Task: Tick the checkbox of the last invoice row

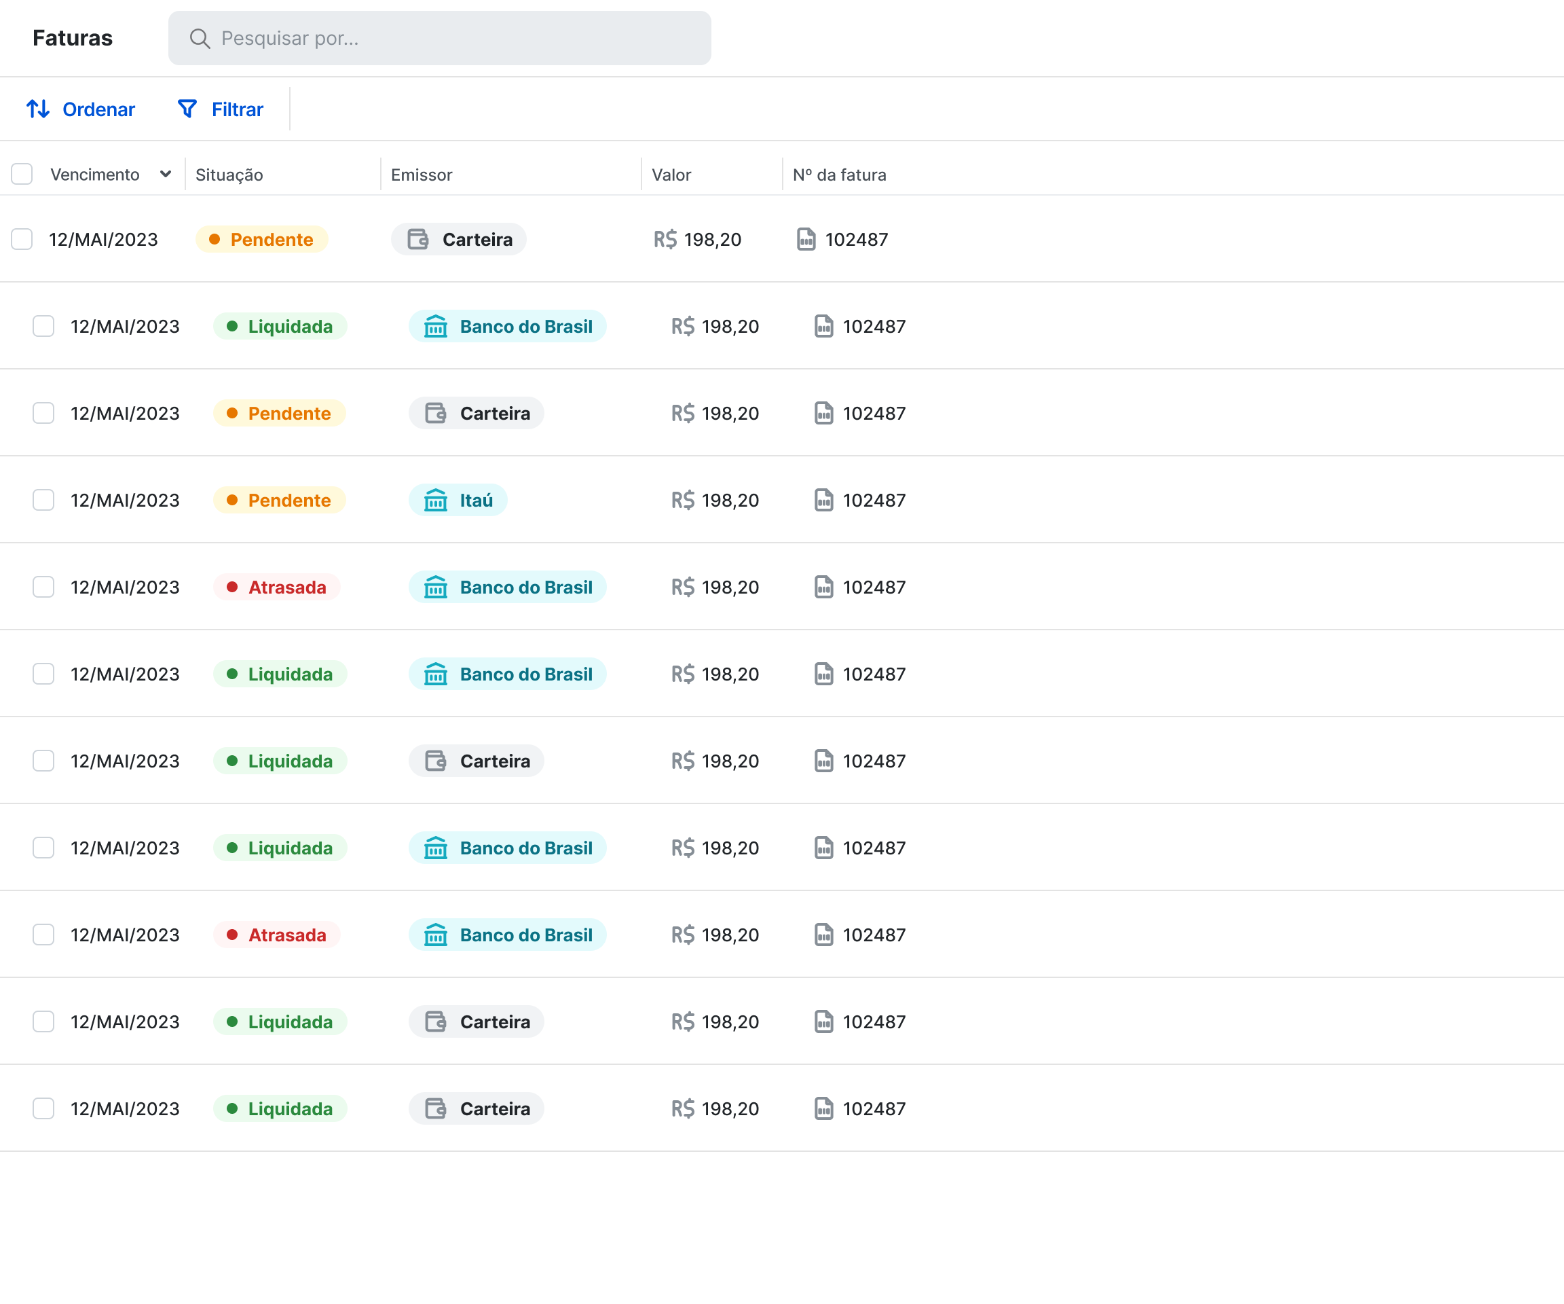Action: [x=43, y=1109]
